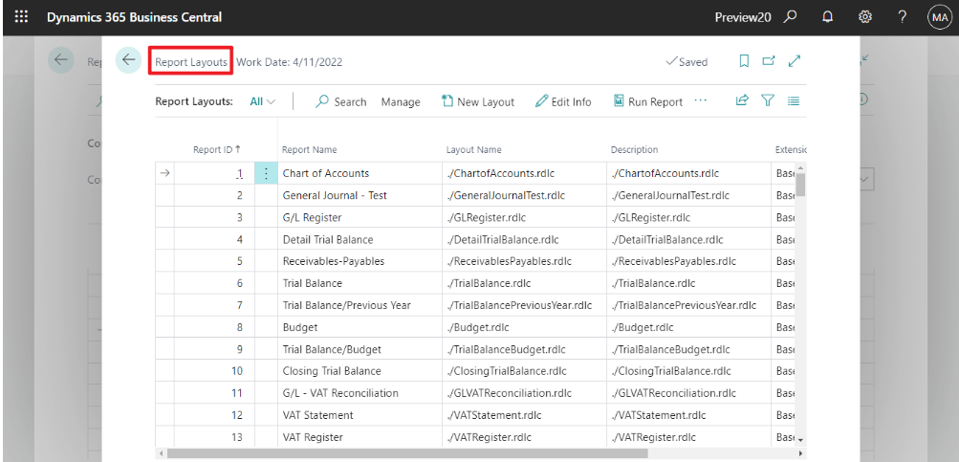The width and height of the screenshot is (959, 462).
Task: Open the help question mark
Action: coord(903,17)
